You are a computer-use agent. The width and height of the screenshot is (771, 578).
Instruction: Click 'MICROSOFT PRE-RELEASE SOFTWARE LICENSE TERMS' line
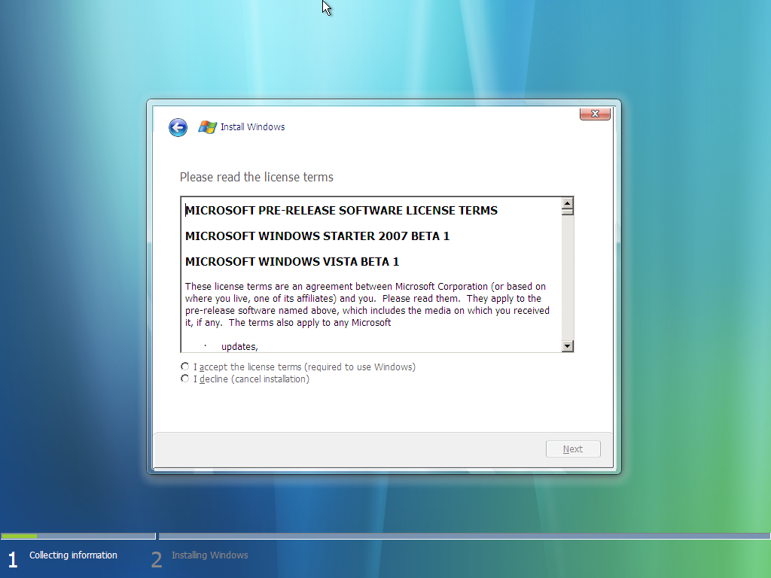tap(341, 211)
